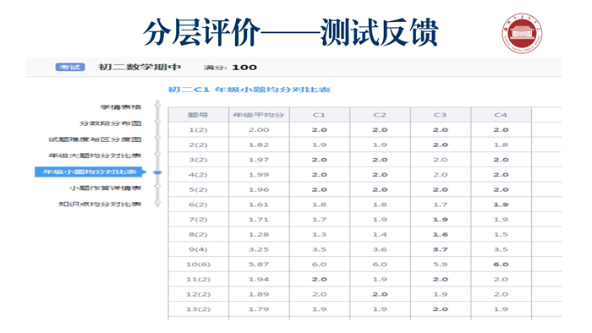Click grade average value 1.96
The image size is (592, 333).
tap(259, 189)
